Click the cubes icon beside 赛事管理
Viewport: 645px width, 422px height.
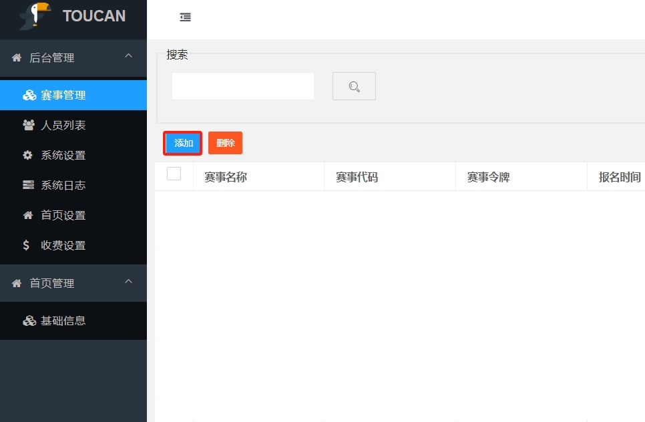point(29,95)
